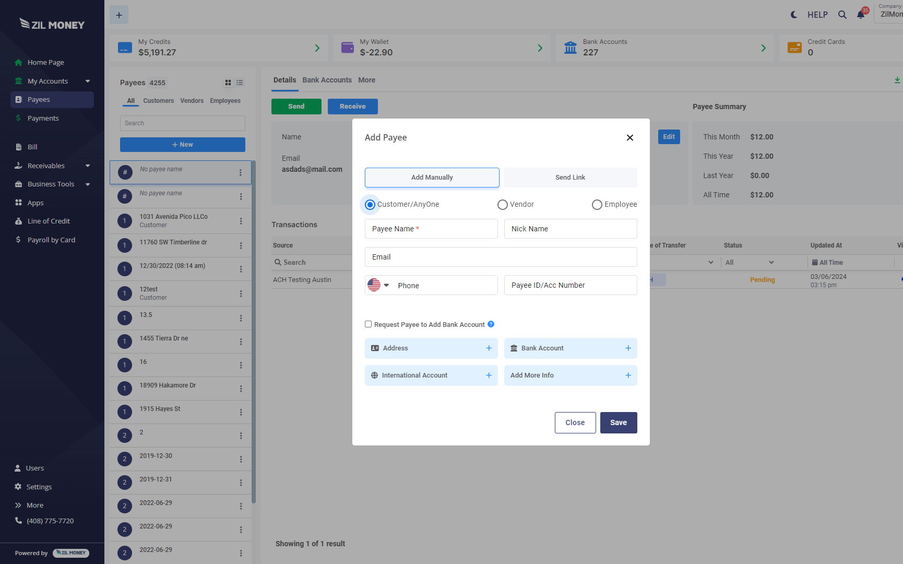
Task: Click the Close button in dialog
Action: point(575,422)
